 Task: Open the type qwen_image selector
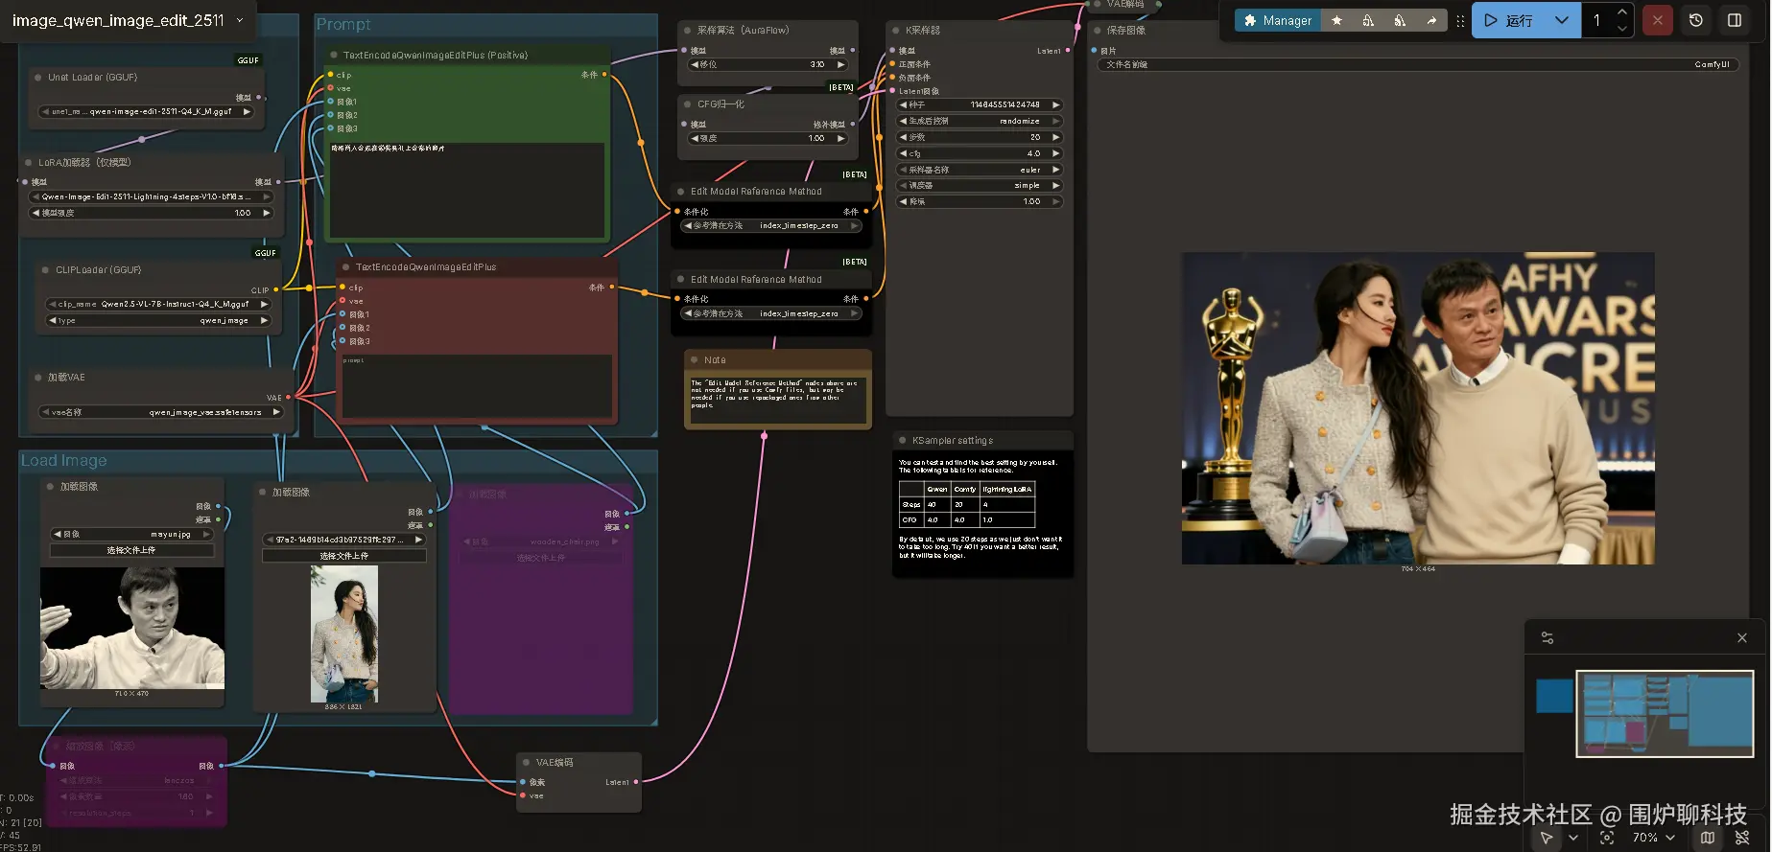pyautogui.click(x=158, y=320)
